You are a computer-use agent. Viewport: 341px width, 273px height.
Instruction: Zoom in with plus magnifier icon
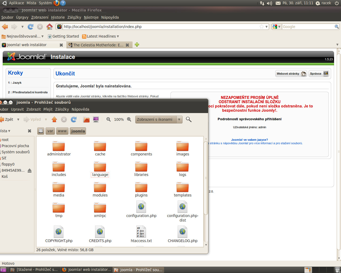(129, 119)
